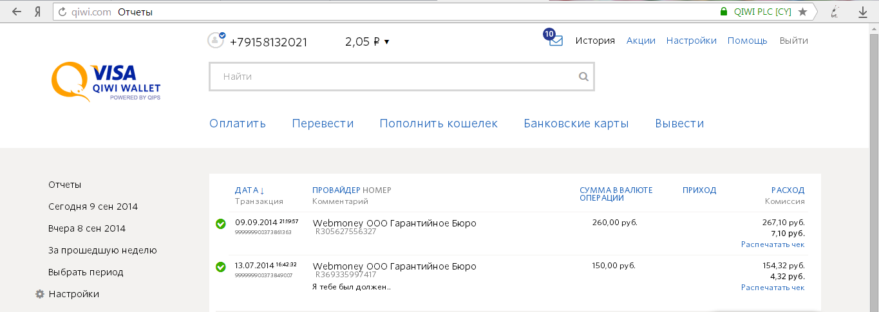Click QIWI PLC [CY] certificate label
879x312 pixels.
click(x=762, y=12)
